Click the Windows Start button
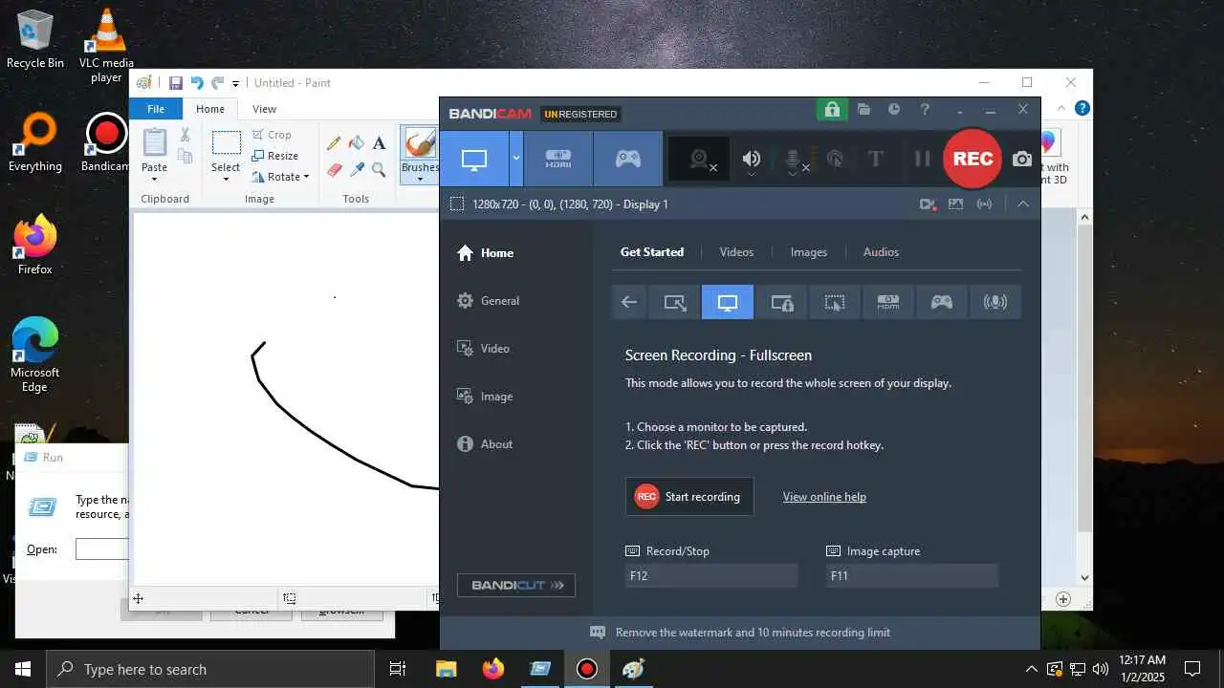The height and width of the screenshot is (688, 1224). pos(23,669)
